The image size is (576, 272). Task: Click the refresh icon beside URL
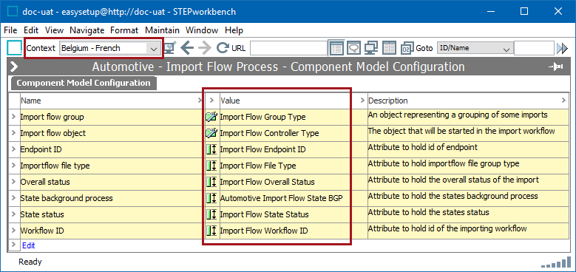[223, 48]
